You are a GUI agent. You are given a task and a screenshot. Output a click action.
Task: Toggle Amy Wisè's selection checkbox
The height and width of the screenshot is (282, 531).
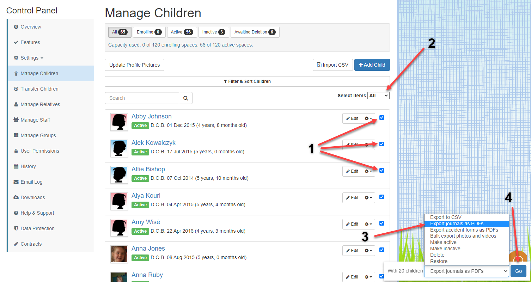382,223
